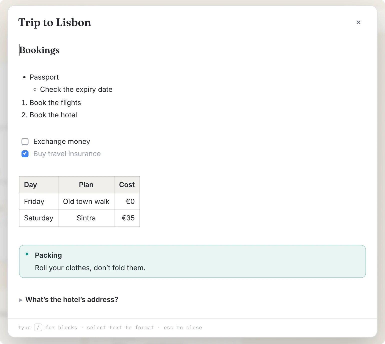Click Book the hotel list item
385x344 pixels.
coord(53,115)
